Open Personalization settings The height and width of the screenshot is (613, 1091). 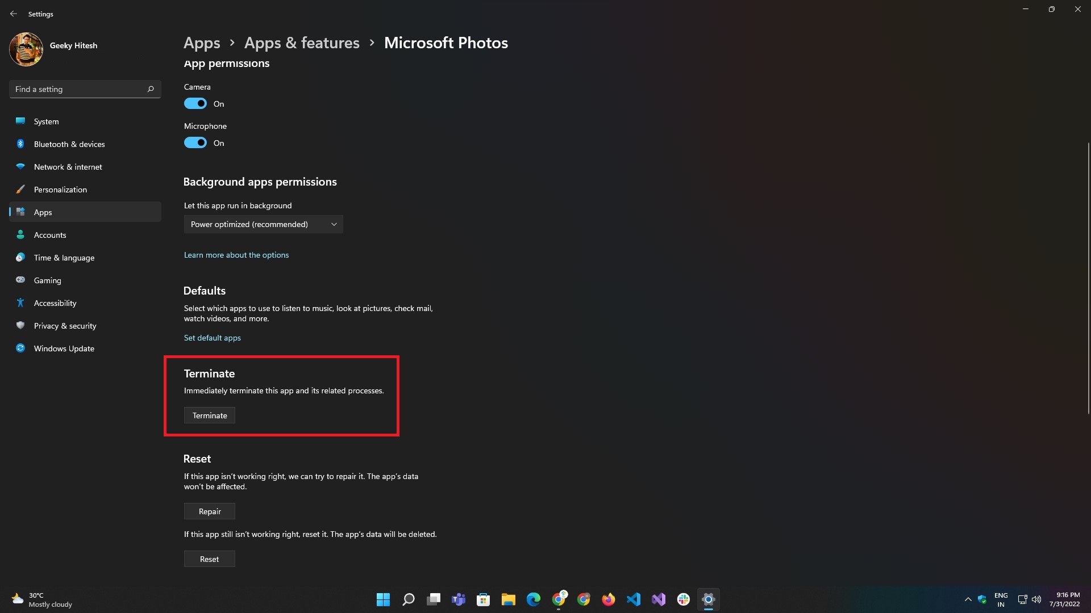coord(60,189)
